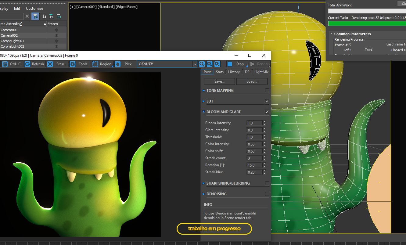Toggle the scene explorer selection filter icon
This screenshot has width=406, height=245.
click(x=35, y=16)
